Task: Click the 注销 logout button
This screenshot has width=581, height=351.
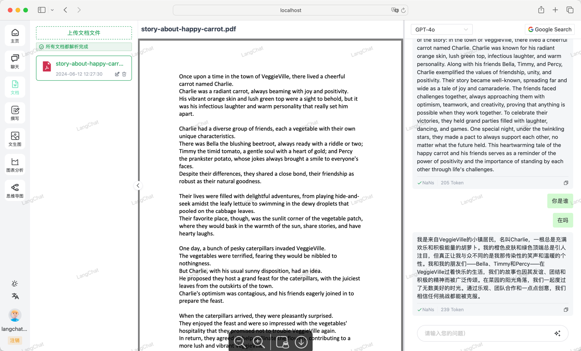Action: pyautogui.click(x=15, y=340)
